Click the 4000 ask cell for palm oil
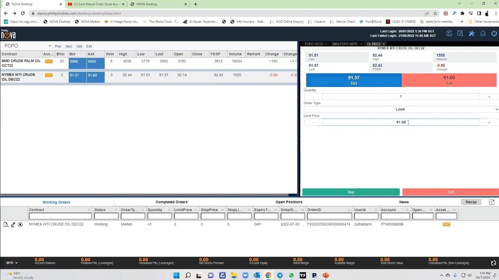This screenshot has width=499, height=280. click(x=96, y=63)
